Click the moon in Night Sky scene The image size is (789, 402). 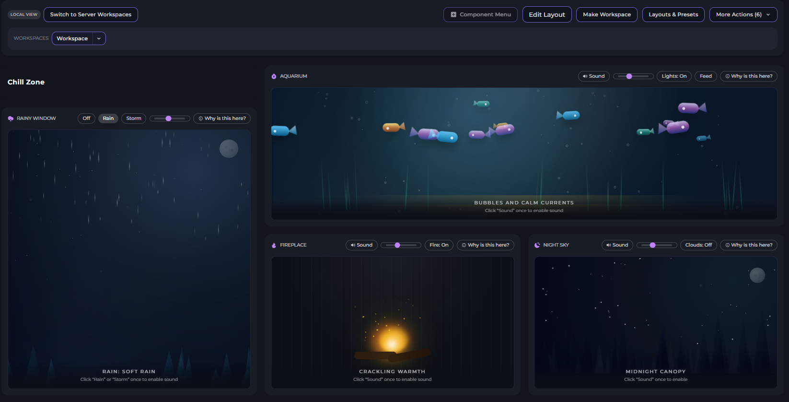757,275
